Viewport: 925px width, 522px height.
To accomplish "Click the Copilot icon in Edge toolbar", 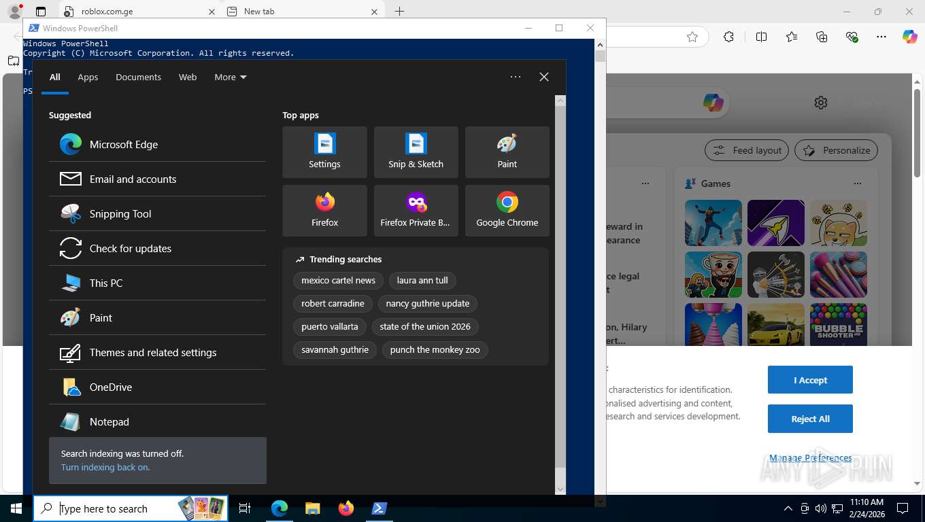I will tap(909, 37).
